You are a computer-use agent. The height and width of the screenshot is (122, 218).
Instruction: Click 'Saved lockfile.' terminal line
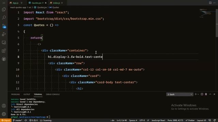click(28, 99)
